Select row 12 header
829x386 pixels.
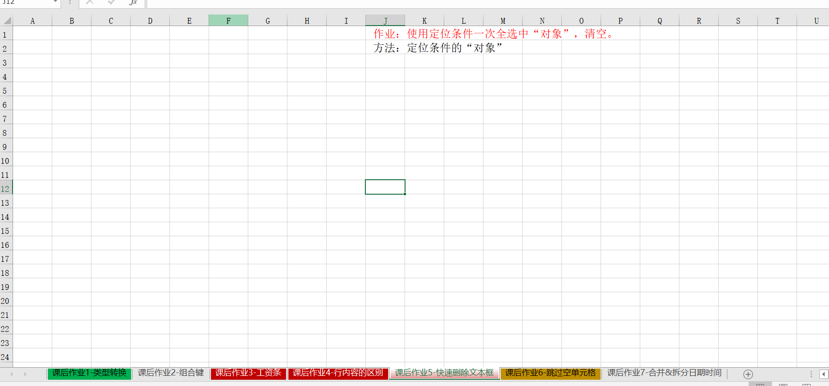[x=6, y=187]
